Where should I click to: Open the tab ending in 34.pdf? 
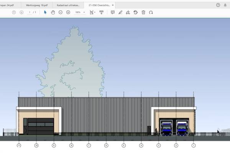click(x=10, y=5)
